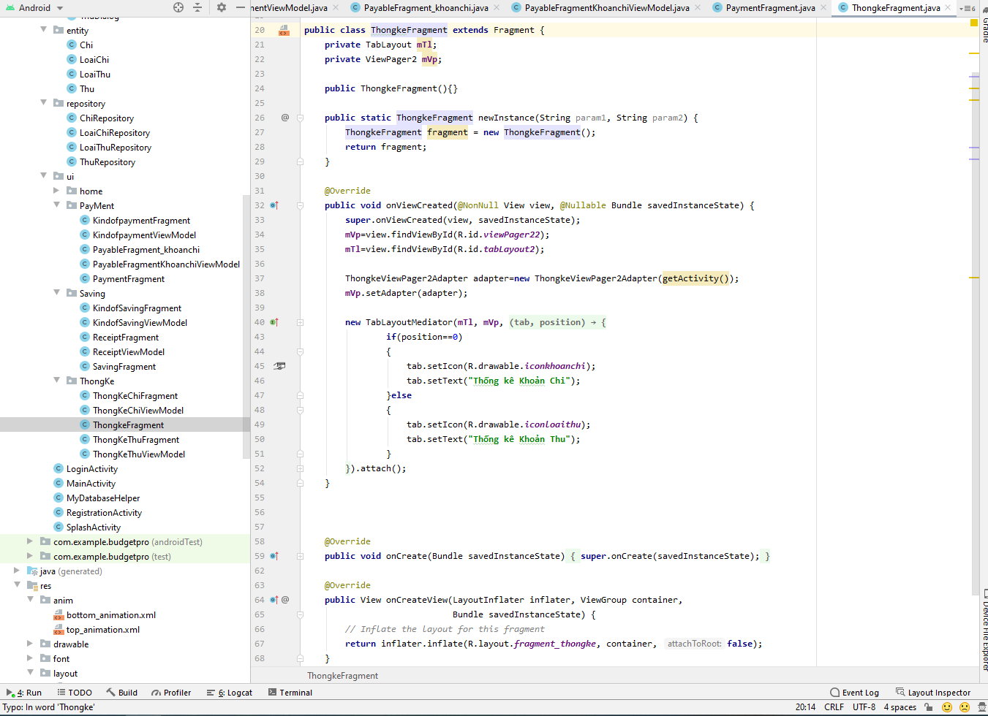The height and width of the screenshot is (716, 988).
Task: Open LoaiThuRepository class in tree
Action: tap(116, 147)
